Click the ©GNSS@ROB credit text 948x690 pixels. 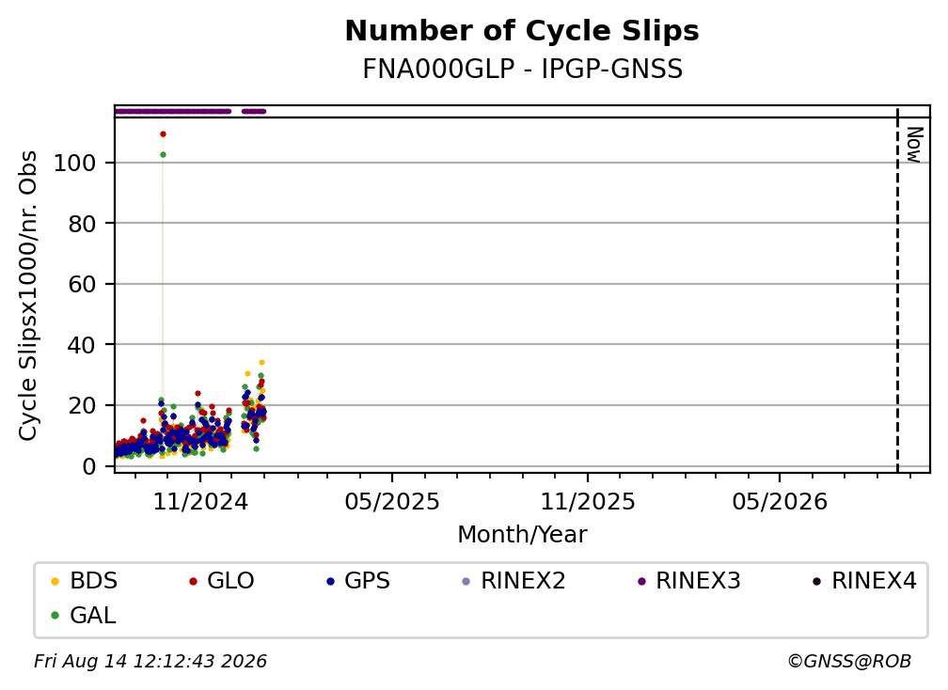click(x=849, y=661)
